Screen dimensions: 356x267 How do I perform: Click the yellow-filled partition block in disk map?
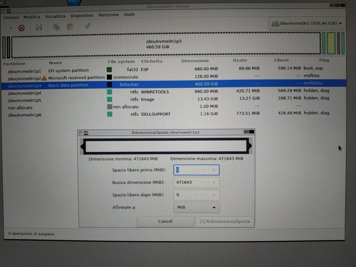(331, 43)
